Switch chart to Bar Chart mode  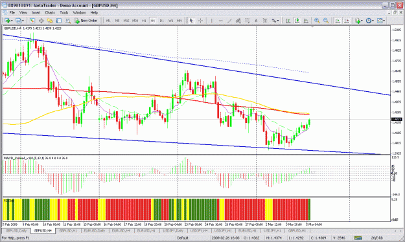pos(288,21)
